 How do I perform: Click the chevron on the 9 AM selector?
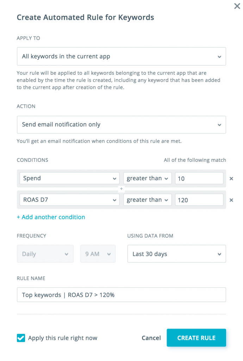click(x=110, y=254)
